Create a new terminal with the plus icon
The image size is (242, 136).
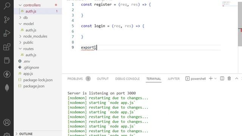[x=211, y=79]
